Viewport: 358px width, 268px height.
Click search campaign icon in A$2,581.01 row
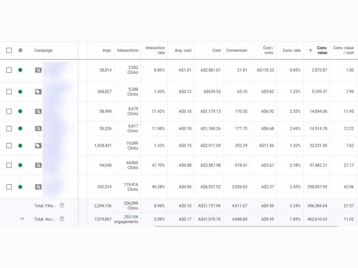pyautogui.click(x=38, y=70)
